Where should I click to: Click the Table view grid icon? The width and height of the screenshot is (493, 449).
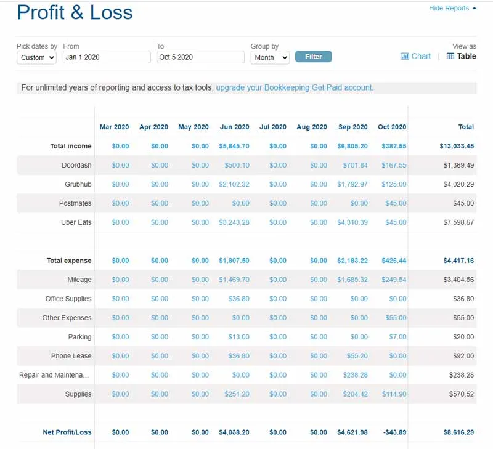pos(450,56)
